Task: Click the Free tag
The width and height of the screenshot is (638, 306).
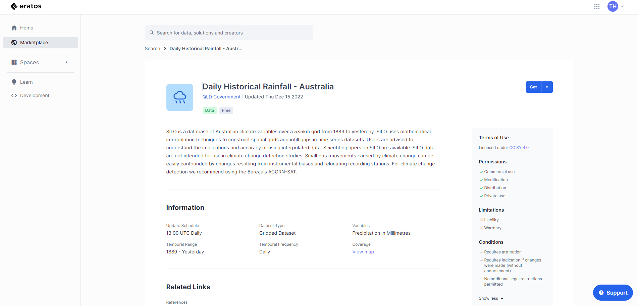Action: pos(226,110)
